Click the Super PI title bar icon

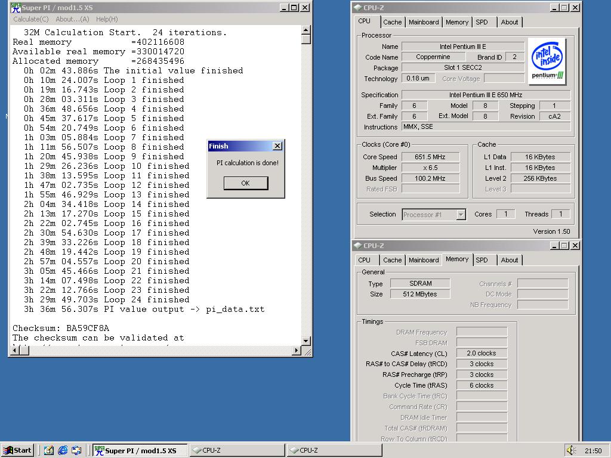[16, 7]
